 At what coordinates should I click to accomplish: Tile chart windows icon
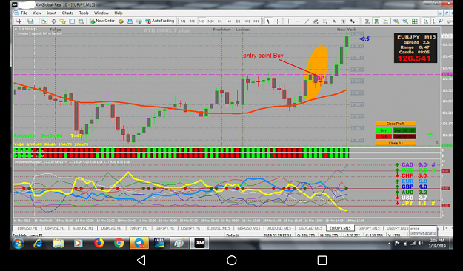415,21
